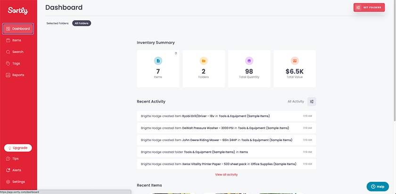Open Ryobi Drill/Driver - 18v activity entry
Viewport: 396px width, 194px height.
pos(226,116)
